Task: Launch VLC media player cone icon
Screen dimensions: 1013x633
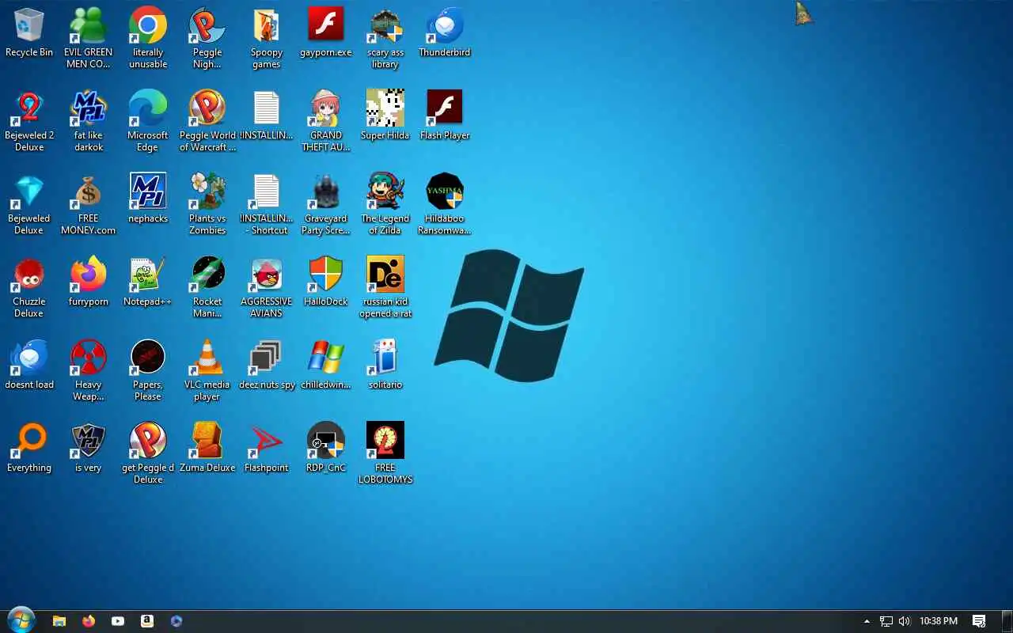Action: (207, 371)
